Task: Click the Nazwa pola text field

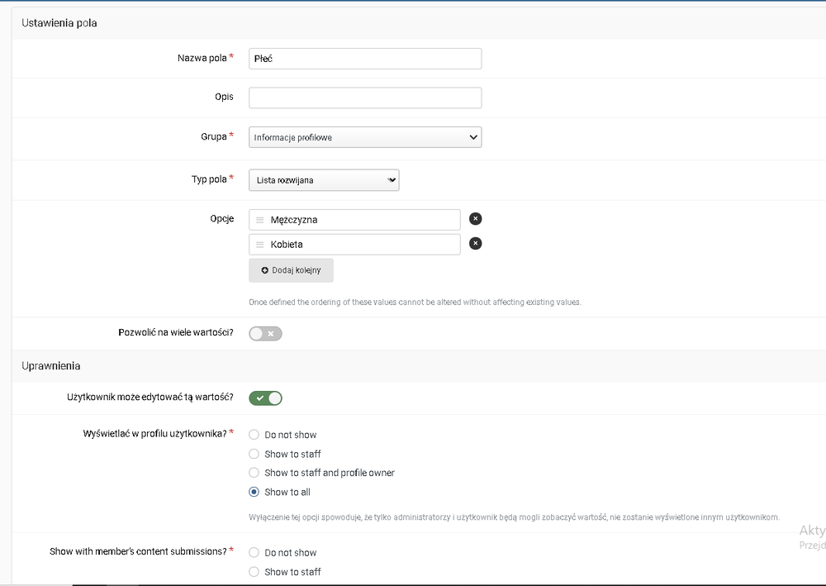Action: click(x=364, y=59)
